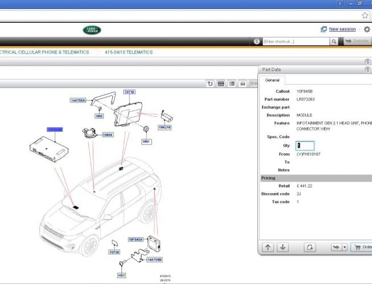The height and width of the screenshot is (284, 372).
Task: Click the add-note page icon button
Action: pyautogui.click(x=310, y=247)
